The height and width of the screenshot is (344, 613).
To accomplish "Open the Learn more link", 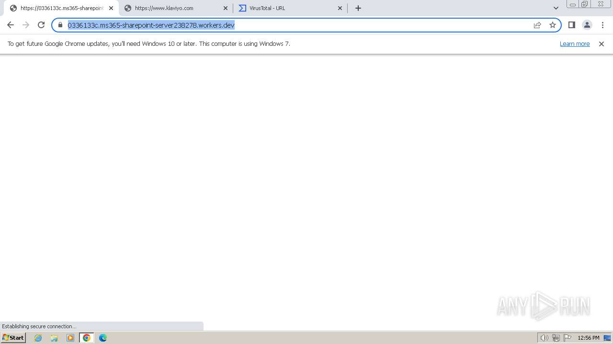I will (575, 43).
